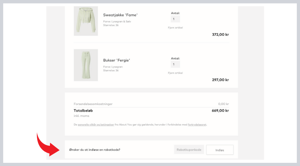Remove Sweatjakke 'Fame' via Fjern artikel

(x=175, y=28)
